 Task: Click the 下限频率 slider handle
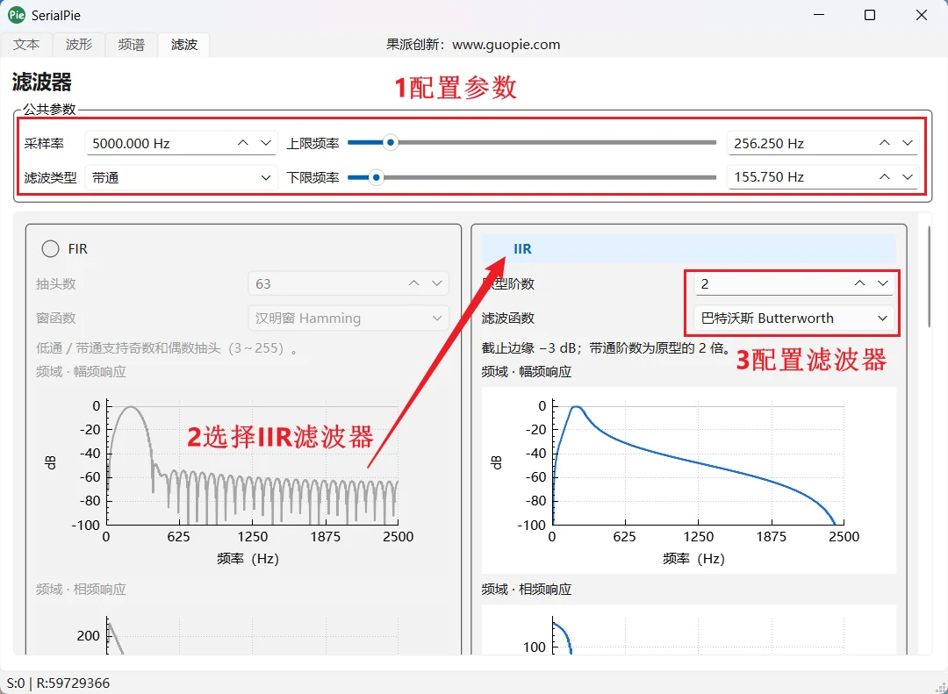pos(376,178)
